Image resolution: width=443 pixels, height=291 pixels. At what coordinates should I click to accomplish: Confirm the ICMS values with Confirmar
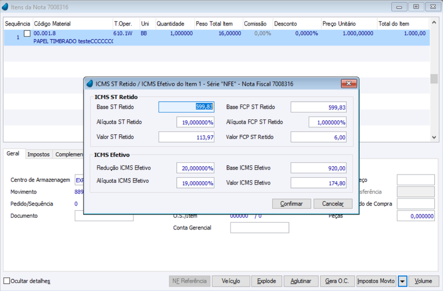click(292, 203)
